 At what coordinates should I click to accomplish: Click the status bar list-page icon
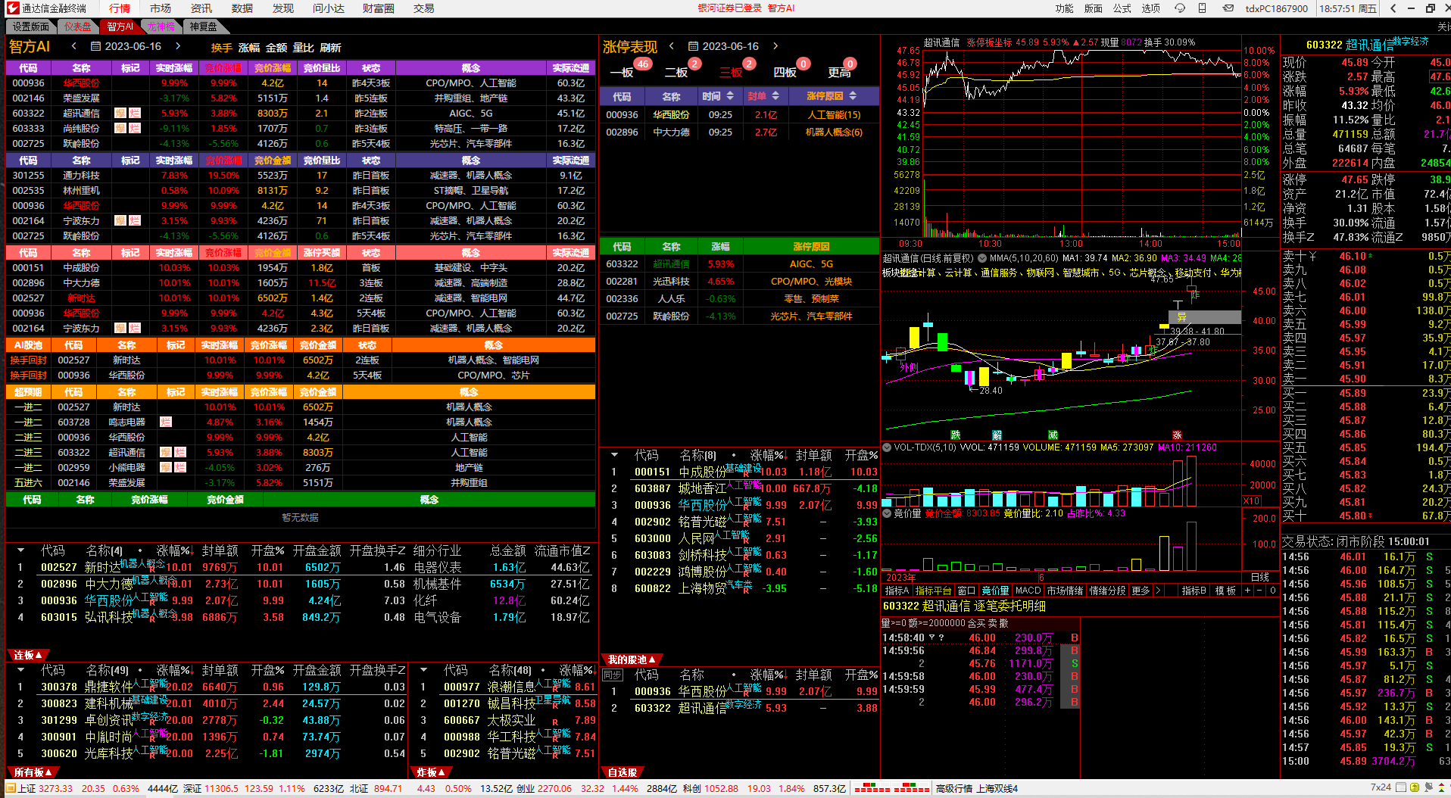1403,788
